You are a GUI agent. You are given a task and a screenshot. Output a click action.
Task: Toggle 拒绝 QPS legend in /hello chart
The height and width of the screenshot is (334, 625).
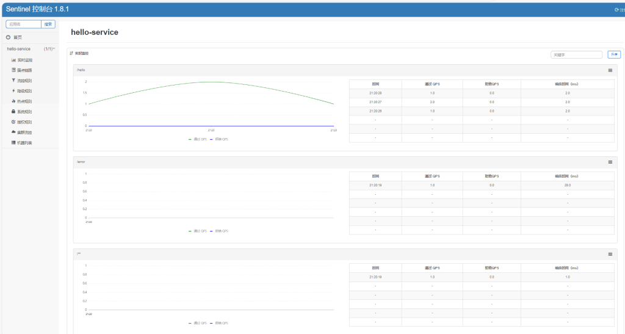219,139
